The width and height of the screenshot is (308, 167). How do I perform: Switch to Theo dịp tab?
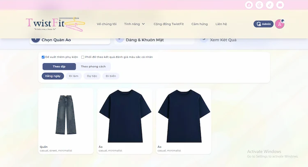click(59, 66)
